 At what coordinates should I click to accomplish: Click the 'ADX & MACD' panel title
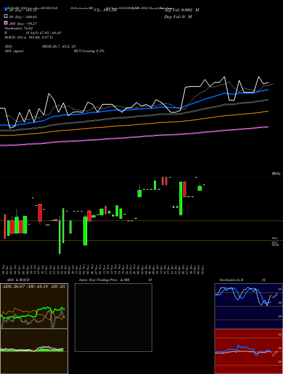click(18, 280)
